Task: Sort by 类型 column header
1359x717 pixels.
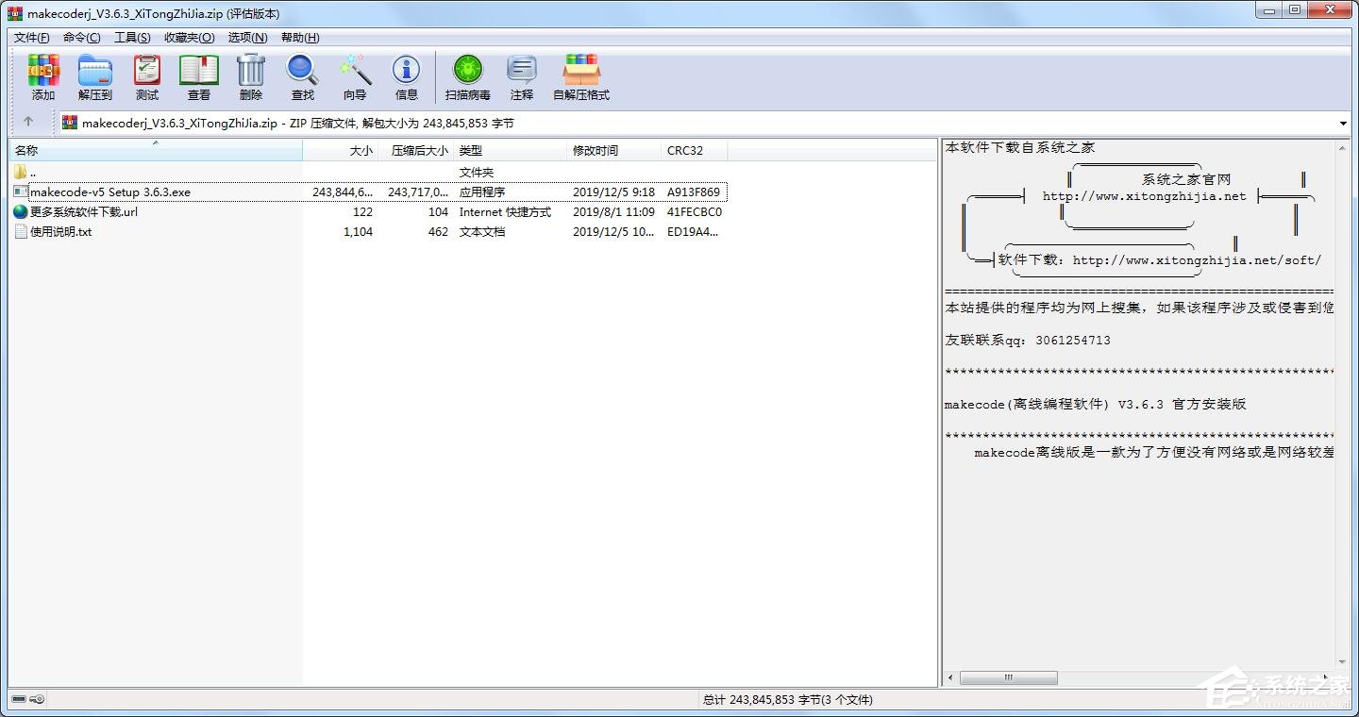Action: [511, 150]
